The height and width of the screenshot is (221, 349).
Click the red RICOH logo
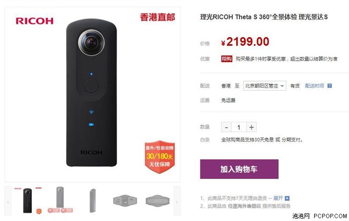pyautogui.click(x=34, y=21)
